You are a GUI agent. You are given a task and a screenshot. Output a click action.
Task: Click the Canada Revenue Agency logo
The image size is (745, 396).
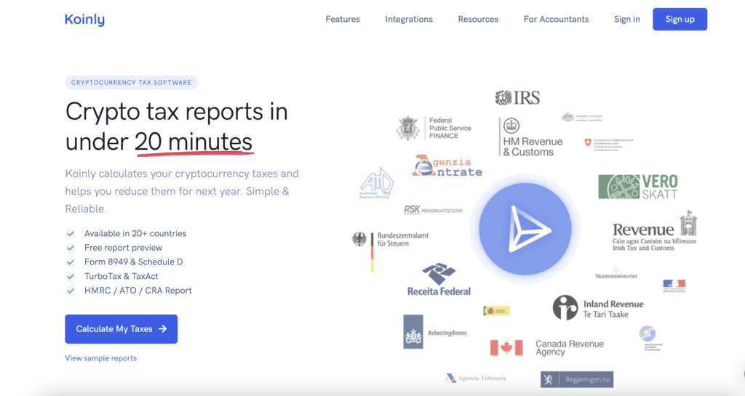pyautogui.click(x=547, y=347)
